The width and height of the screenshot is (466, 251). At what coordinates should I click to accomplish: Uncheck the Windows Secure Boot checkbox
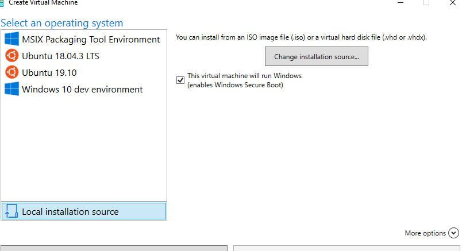point(181,79)
